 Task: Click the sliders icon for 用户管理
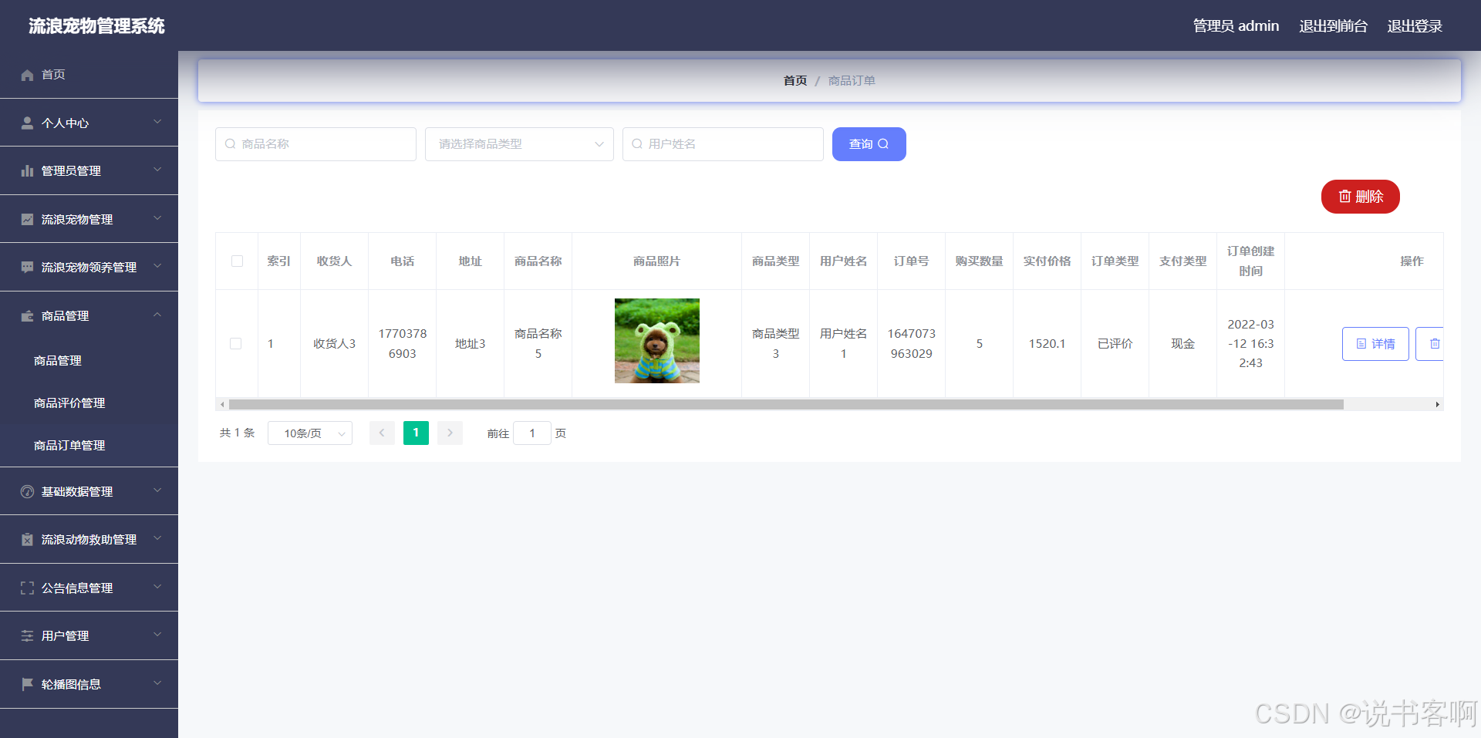point(27,635)
